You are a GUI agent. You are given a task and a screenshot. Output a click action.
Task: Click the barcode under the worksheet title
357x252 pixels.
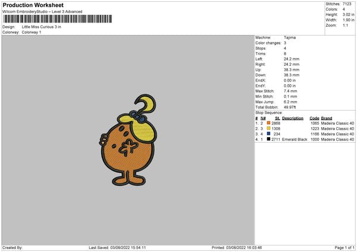pyautogui.click(x=57, y=19)
